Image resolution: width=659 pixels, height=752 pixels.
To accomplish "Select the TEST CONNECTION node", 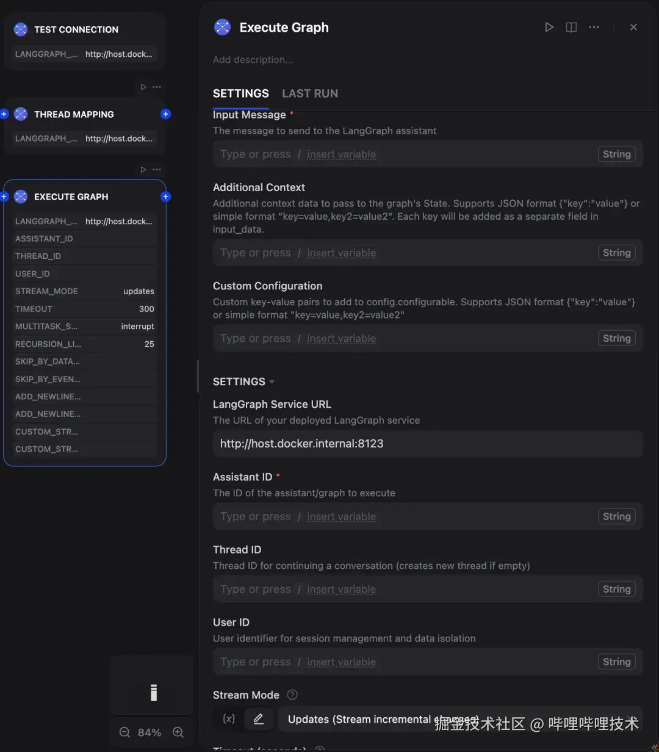I will pyautogui.click(x=76, y=29).
